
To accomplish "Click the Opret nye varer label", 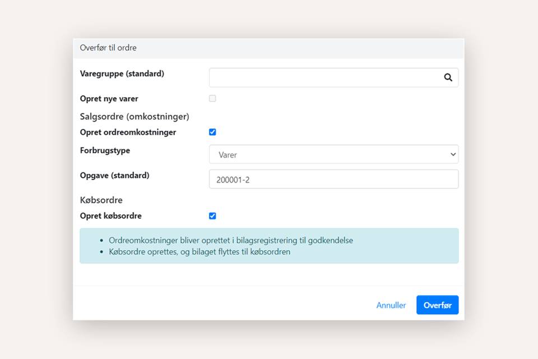I will click(109, 99).
